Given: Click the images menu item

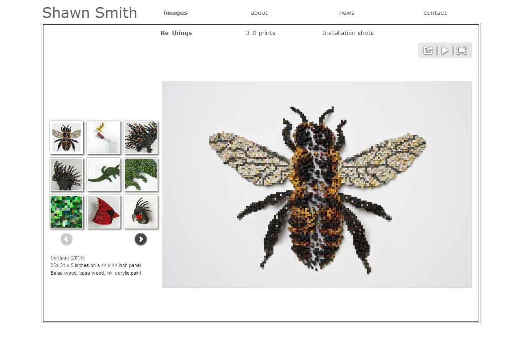Looking at the screenshot, I should (175, 13).
